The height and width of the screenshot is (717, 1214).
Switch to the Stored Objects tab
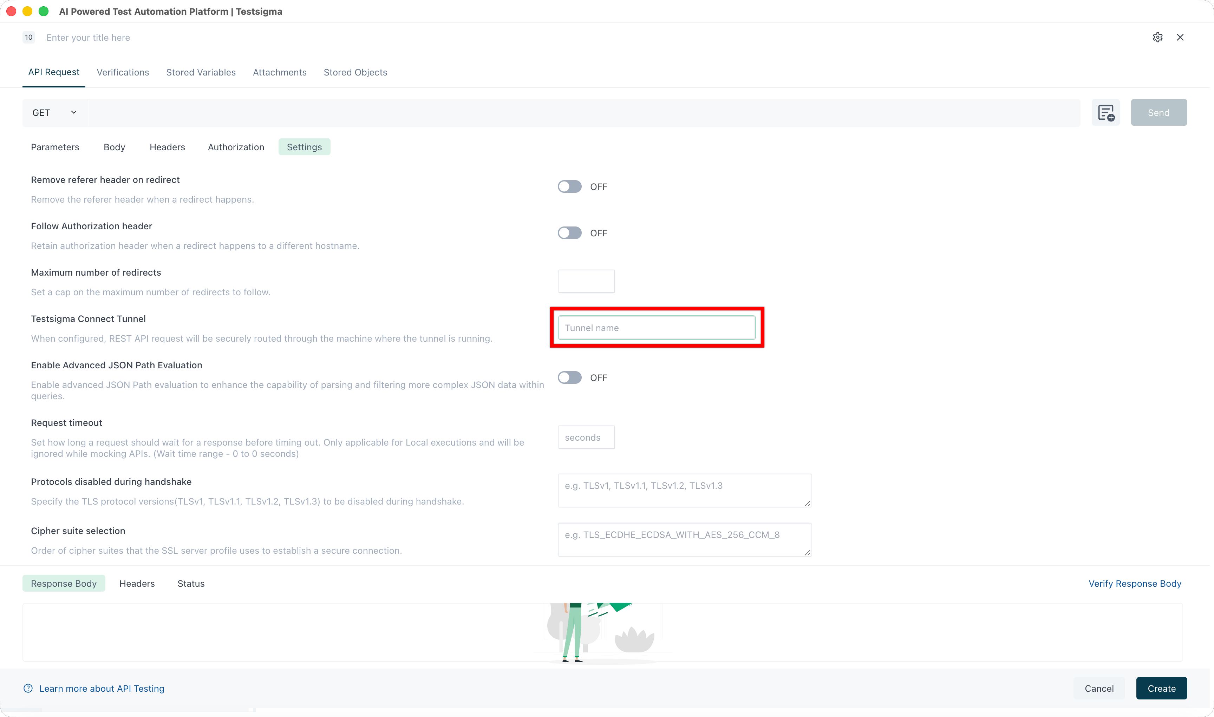click(355, 72)
